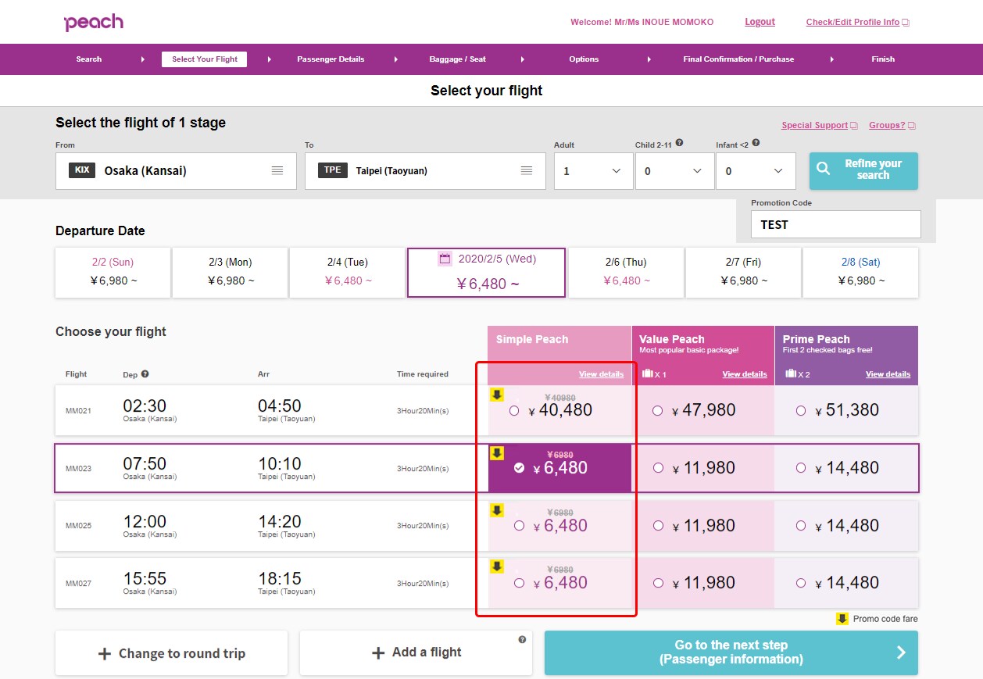Click the help icon on Add a flight

click(x=522, y=639)
